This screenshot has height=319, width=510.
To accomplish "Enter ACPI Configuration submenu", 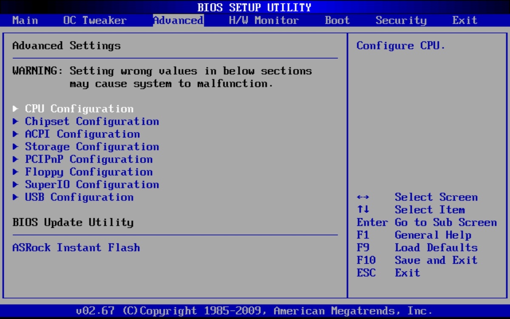I will coord(82,134).
